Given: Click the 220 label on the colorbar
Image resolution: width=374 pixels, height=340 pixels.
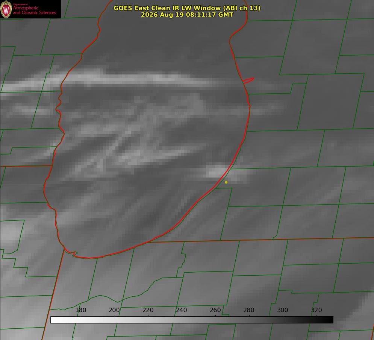Looking at the screenshot, I should pyautogui.click(x=148, y=310).
